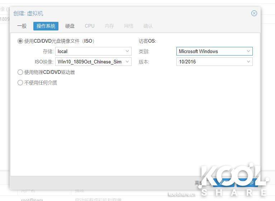Screen dimensions: 275x201
Task: Click inside the local storage field
Action: click(93, 51)
